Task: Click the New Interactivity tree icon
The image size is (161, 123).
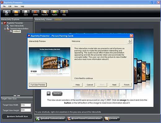Action: [8, 26]
